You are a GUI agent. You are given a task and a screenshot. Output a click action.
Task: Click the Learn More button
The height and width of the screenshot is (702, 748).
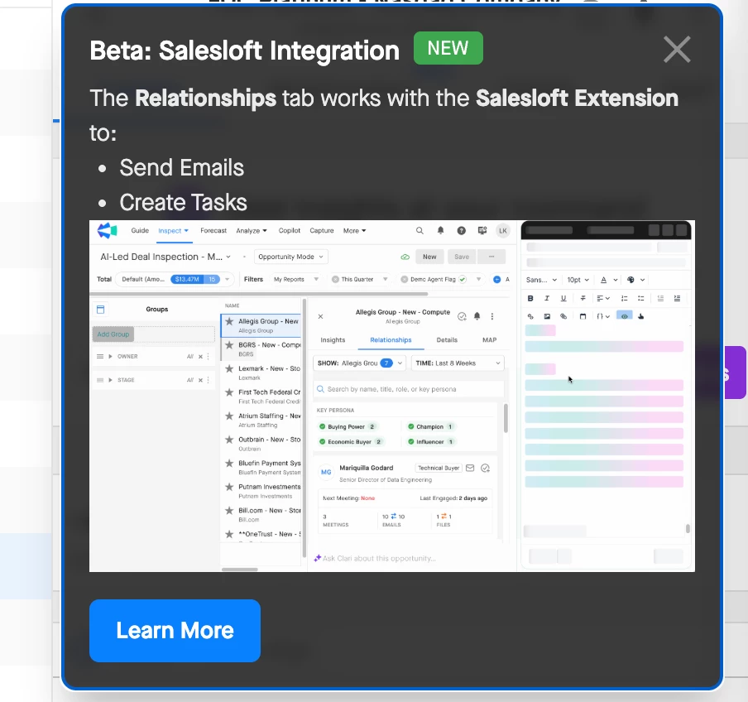[175, 631]
